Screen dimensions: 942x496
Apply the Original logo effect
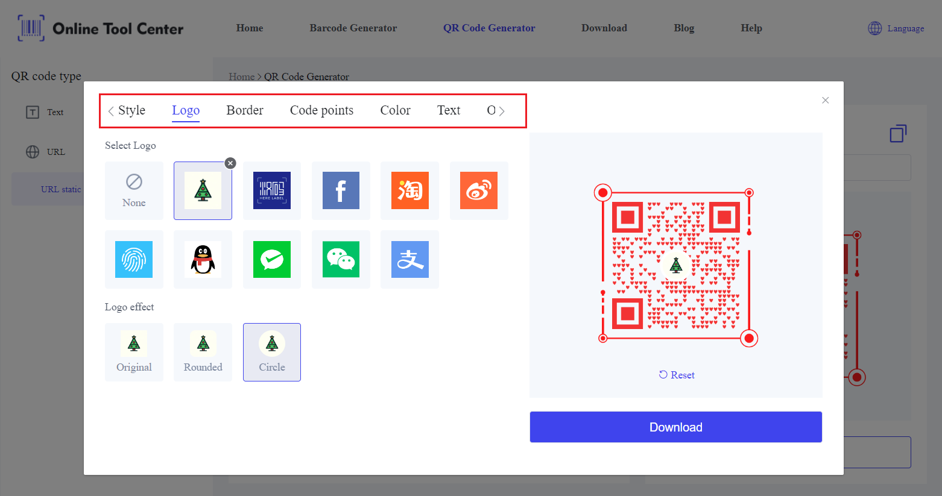[134, 353]
